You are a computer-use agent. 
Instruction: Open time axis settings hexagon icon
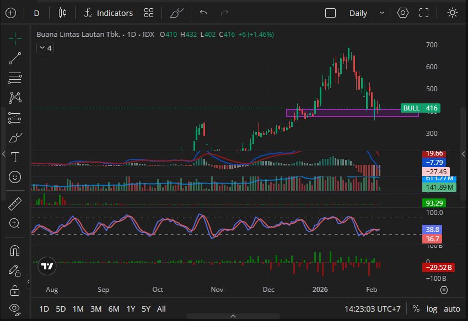click(444, 290)
